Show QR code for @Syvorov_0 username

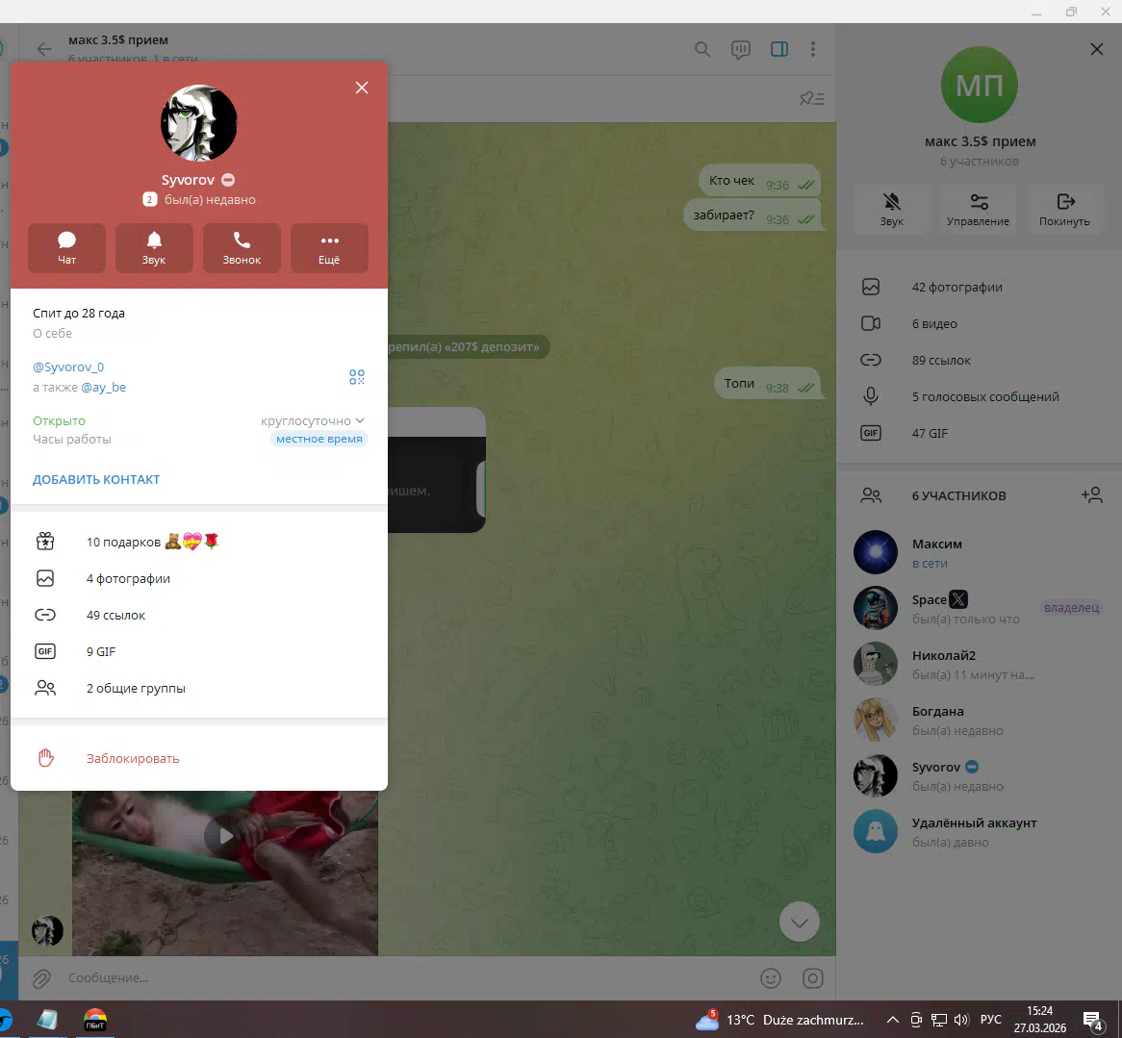pyautogui.click(x=357, y=377)
